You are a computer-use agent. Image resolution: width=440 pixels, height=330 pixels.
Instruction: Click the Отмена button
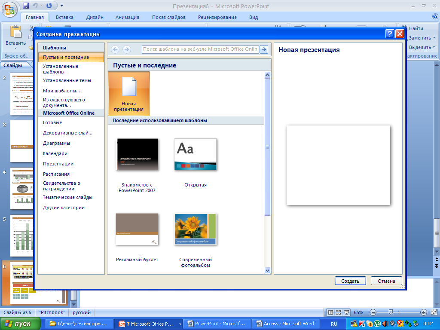point(386,281)
